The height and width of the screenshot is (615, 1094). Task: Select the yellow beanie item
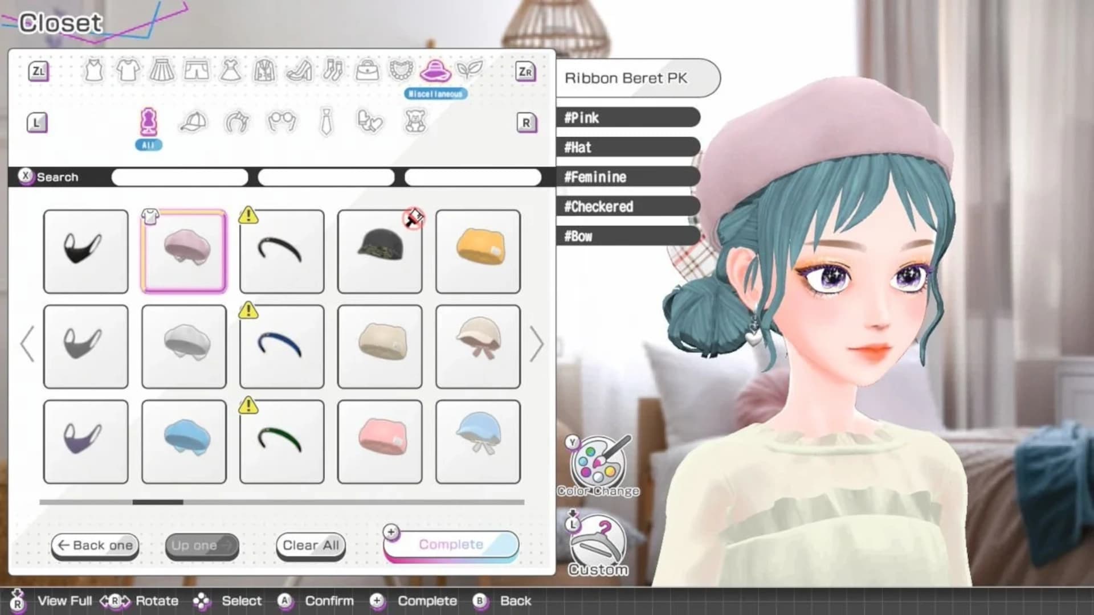tap(478, 252)
